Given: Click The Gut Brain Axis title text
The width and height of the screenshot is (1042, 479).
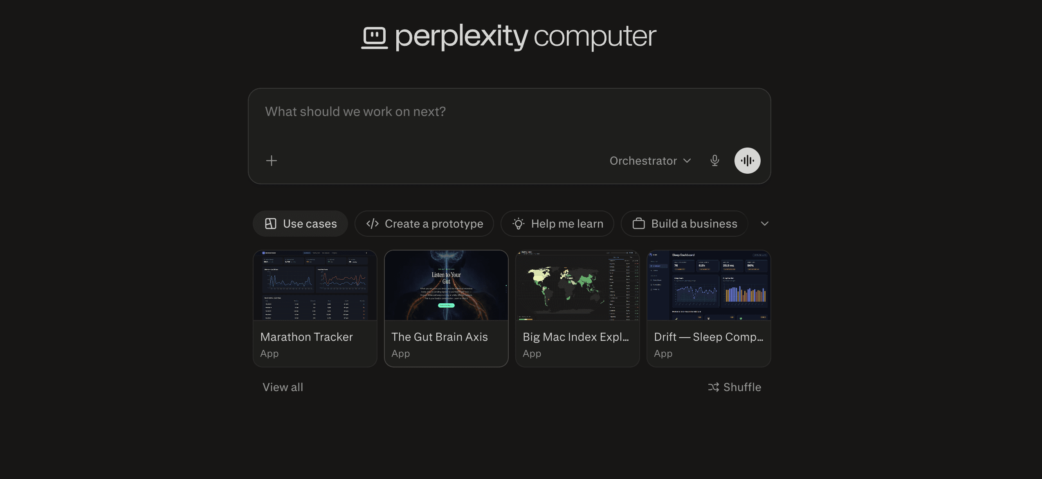Looking at the screenshot, I should coord(440,337).
